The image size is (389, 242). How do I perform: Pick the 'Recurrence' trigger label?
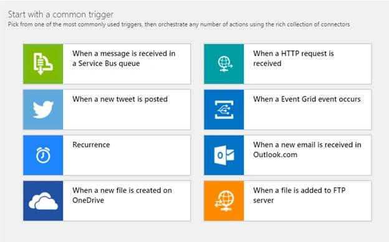pyautogui.click(x=91, y=145)
